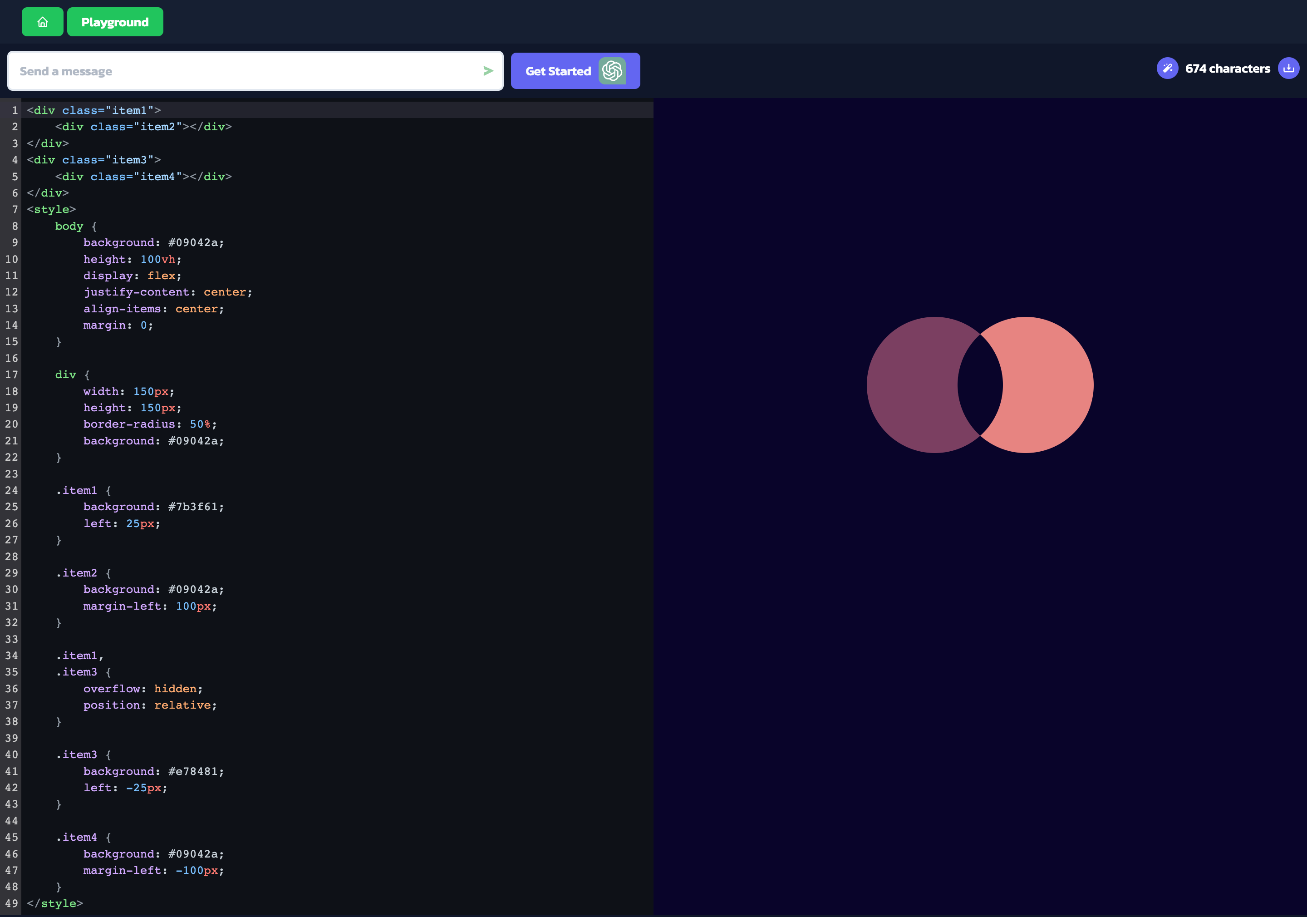Click the background: #7b3f61 line
Screen dimensions: 1307x917
pyautogui.click(x=154, y=507)
